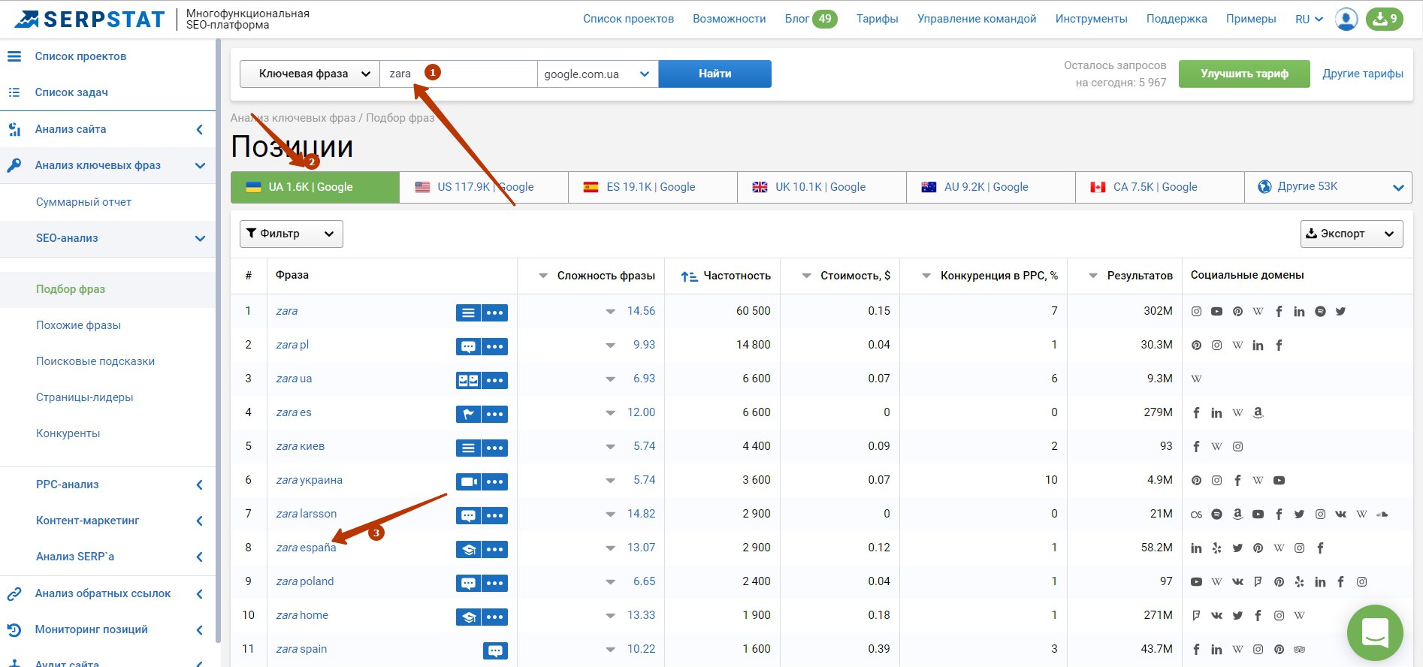Switch to the US 117.9K Google tab
The width and height of the screenshot is (1423, 667).
click(483, 187)
